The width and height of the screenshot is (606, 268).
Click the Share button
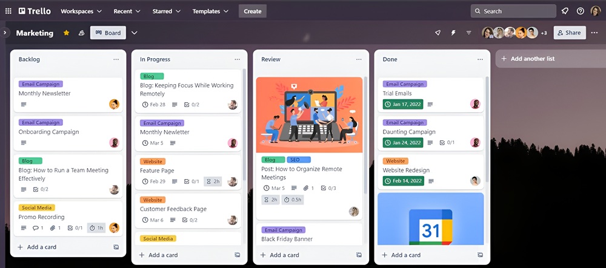(x=570, y=33)
